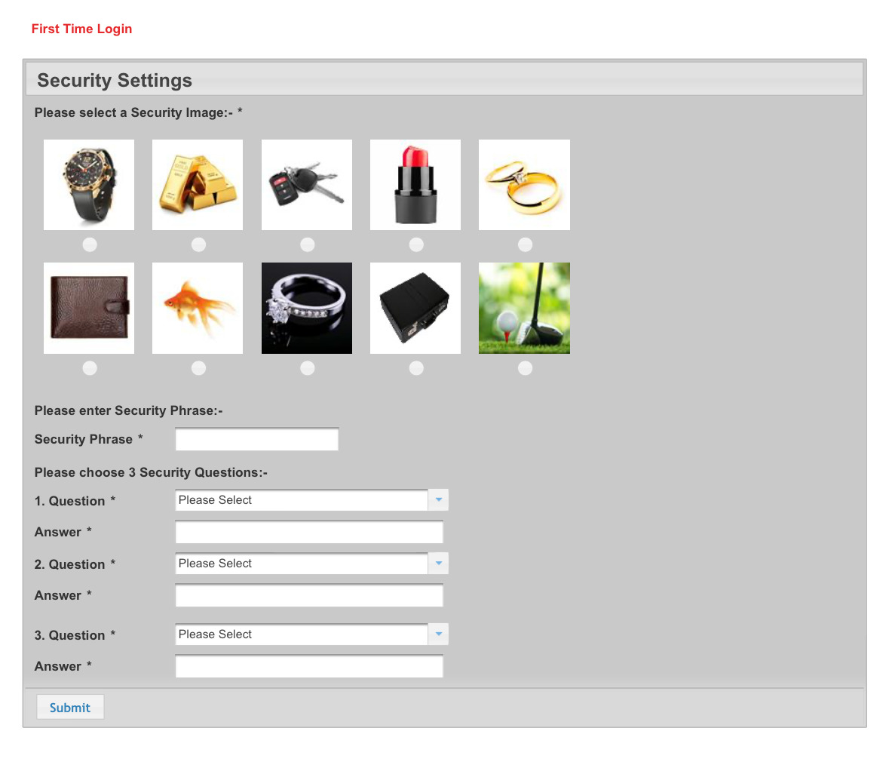The width and height of the screenshot is (889, 768).
Task: Select radio button under black briefcase image
Action: (x=416, y=368)
